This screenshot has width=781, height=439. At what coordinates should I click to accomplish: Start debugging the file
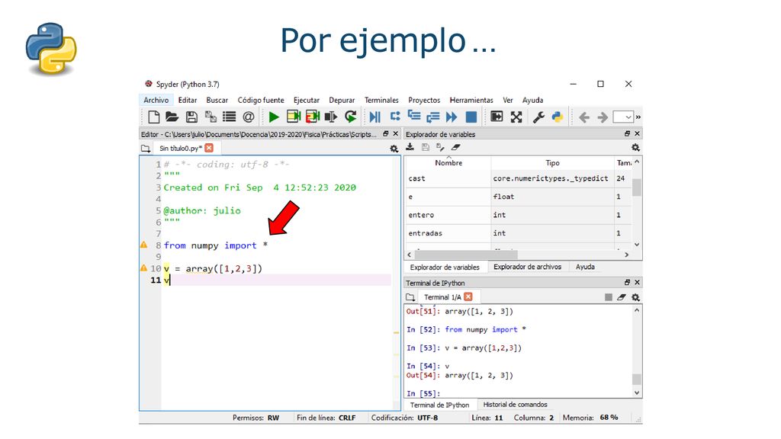point(375,117)
